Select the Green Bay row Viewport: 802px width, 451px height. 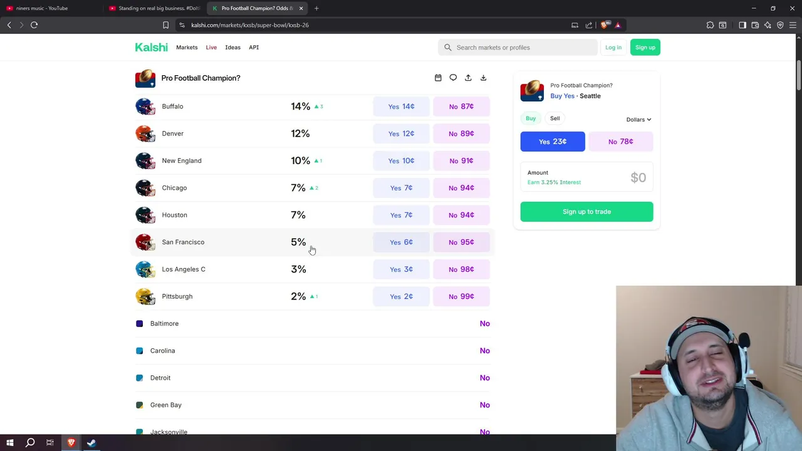313,405
